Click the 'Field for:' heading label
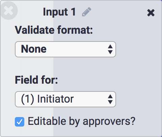 tap(36, 80)
